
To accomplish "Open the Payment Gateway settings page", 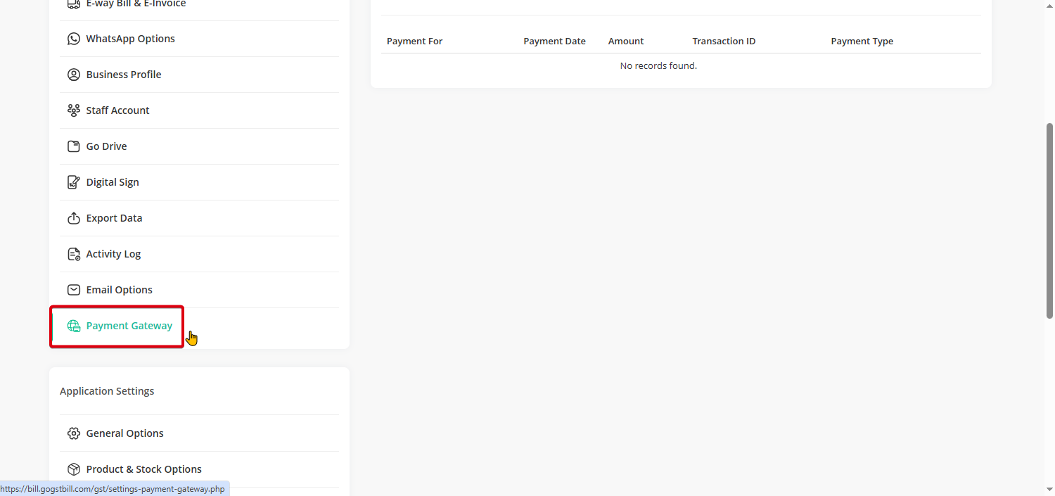I will click(x=129, y=326).
